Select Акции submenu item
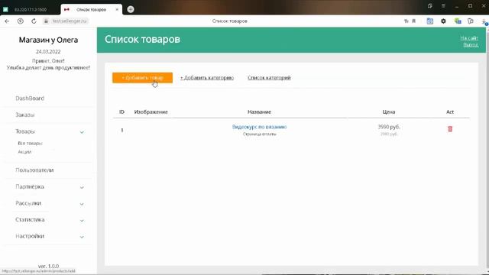This screenshot has height=275, width=489. tap(24, 152)
